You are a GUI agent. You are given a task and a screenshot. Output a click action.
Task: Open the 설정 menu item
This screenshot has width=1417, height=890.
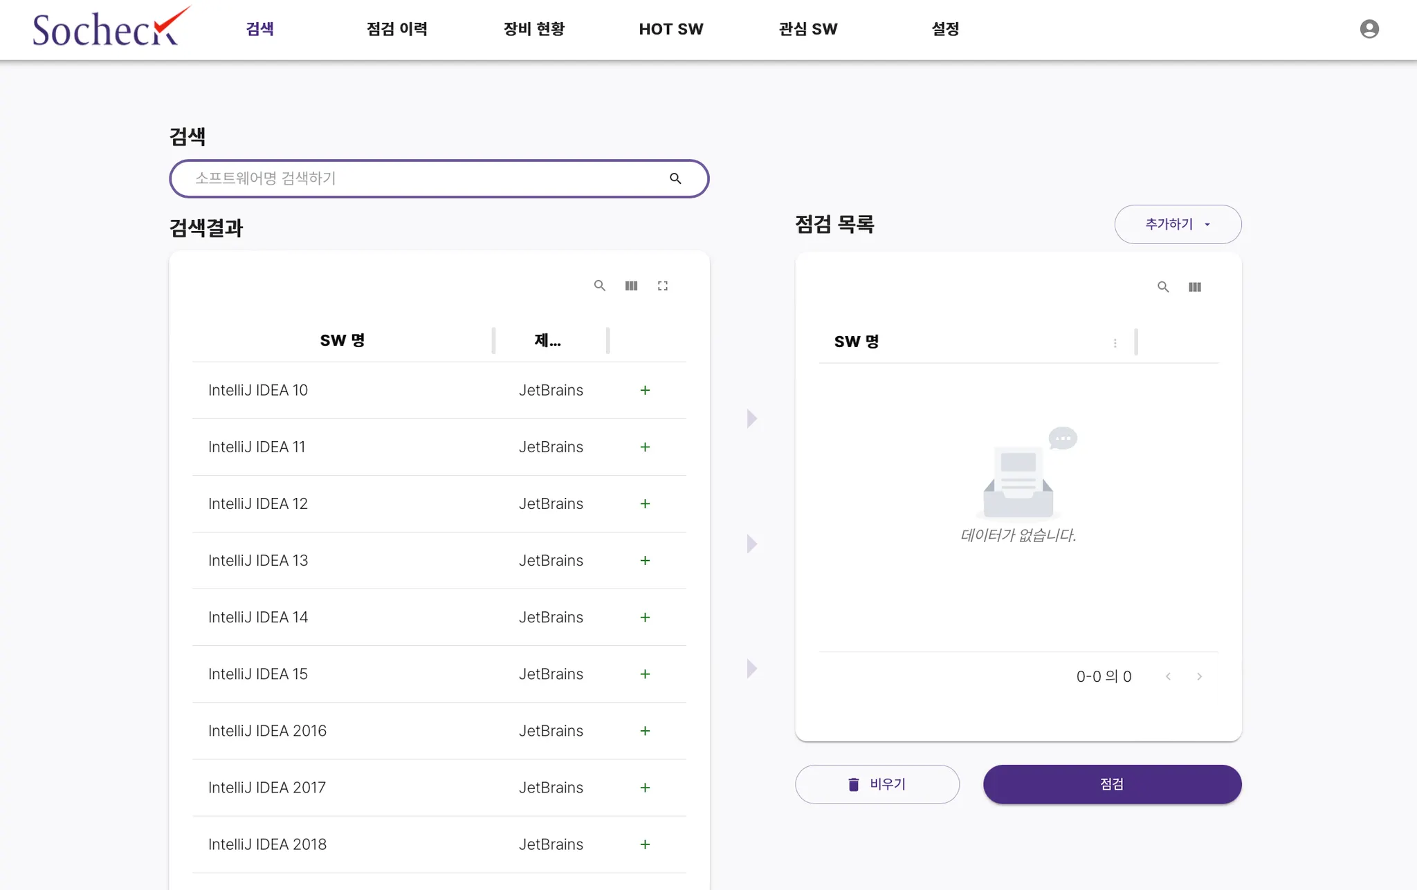[944, 29]
